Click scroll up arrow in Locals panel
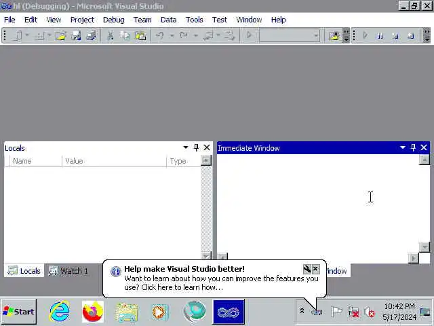434x326 pixels. coord(206,160)
